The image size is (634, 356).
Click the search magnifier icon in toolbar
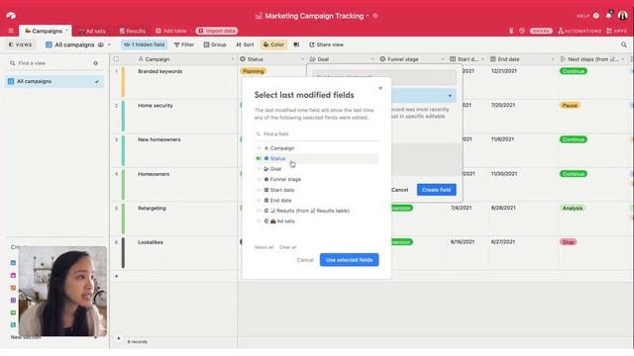tap(624, 44)
